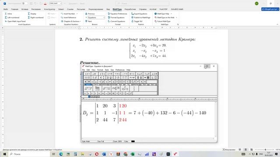Open the Size menu in MathType window

pos(112,70)
